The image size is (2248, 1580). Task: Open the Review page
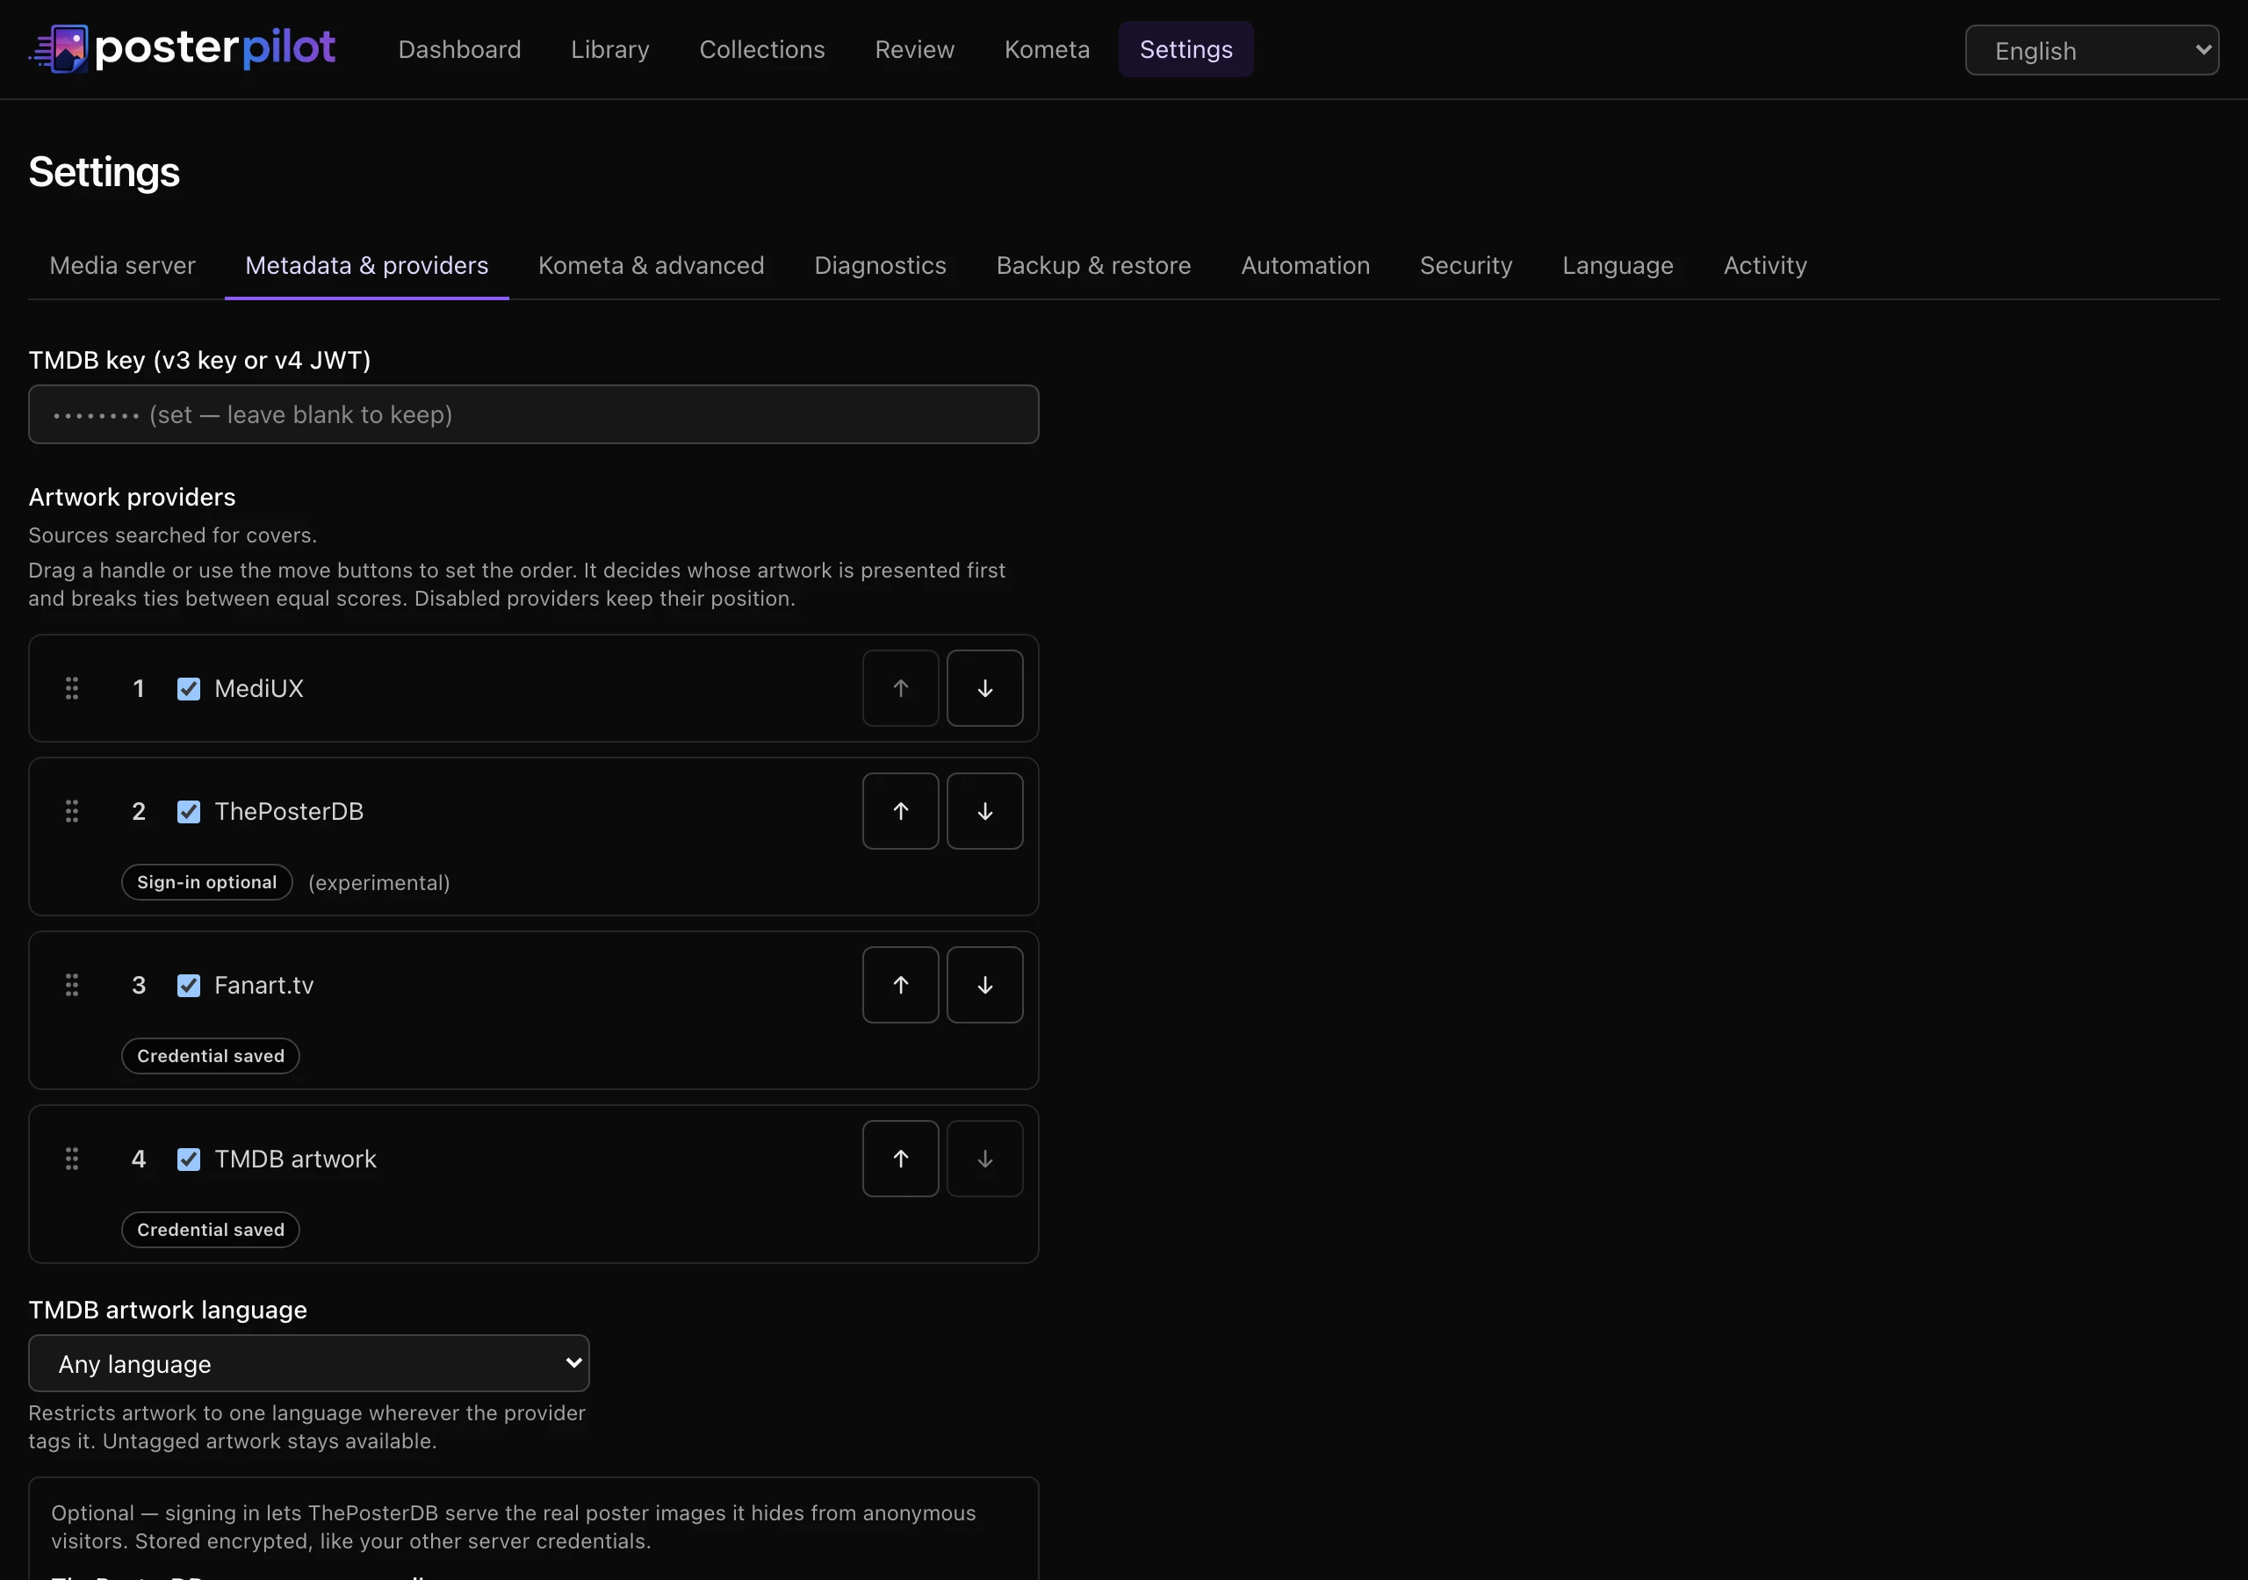pyautogui.click(x=914, y=49)
